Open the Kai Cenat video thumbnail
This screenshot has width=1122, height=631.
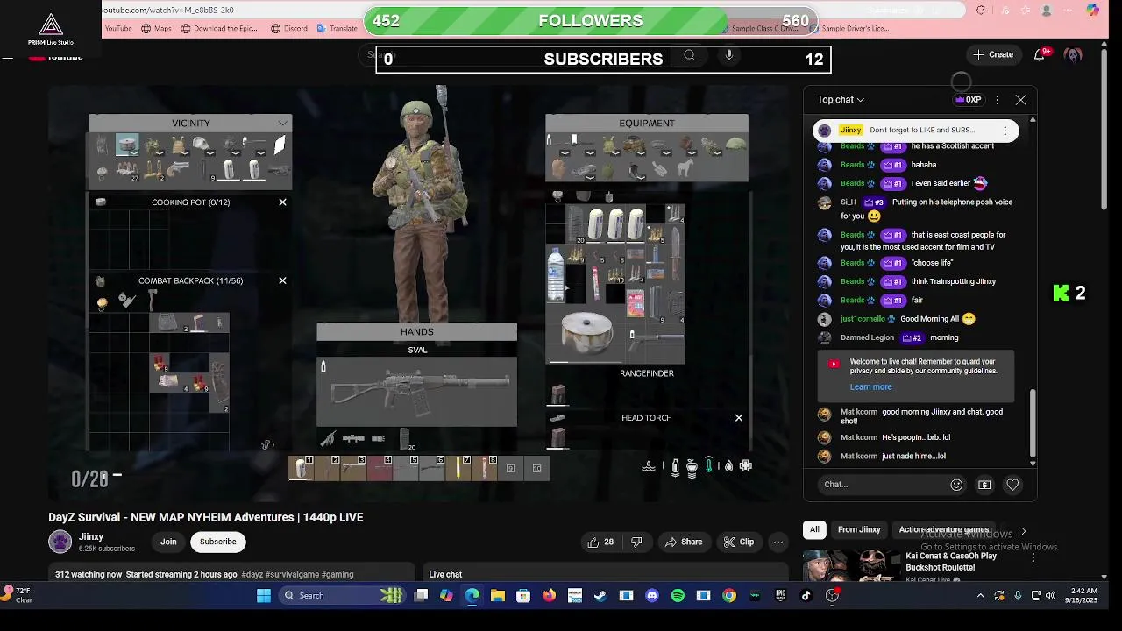[851, 565]
